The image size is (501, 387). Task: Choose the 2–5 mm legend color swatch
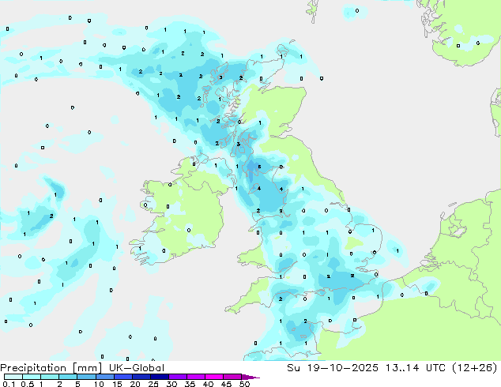(68, 377)
